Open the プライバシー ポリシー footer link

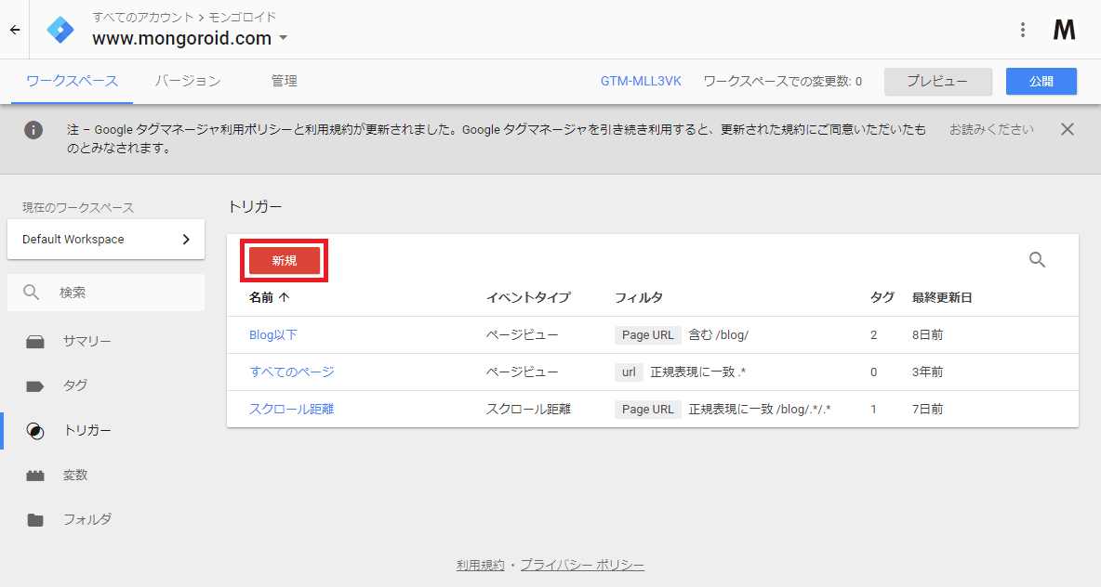[x=582, y=566]
